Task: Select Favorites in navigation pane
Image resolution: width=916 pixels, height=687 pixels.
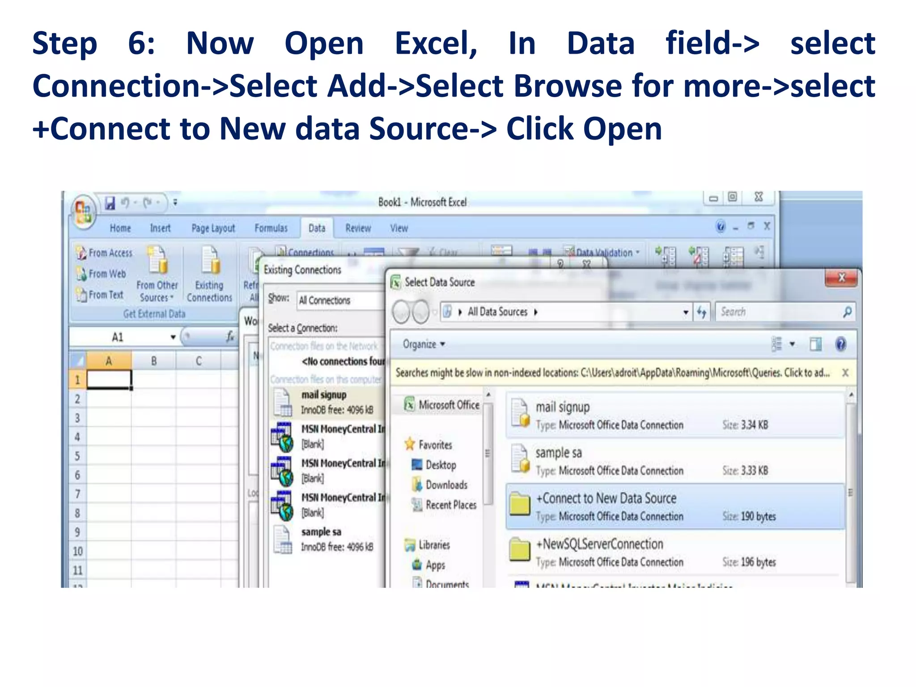Action: [428, 445]
